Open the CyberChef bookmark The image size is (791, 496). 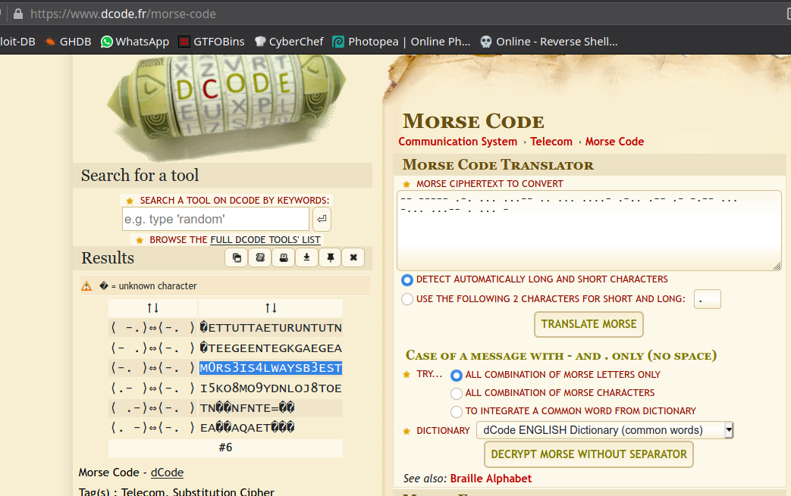point(289,42)
